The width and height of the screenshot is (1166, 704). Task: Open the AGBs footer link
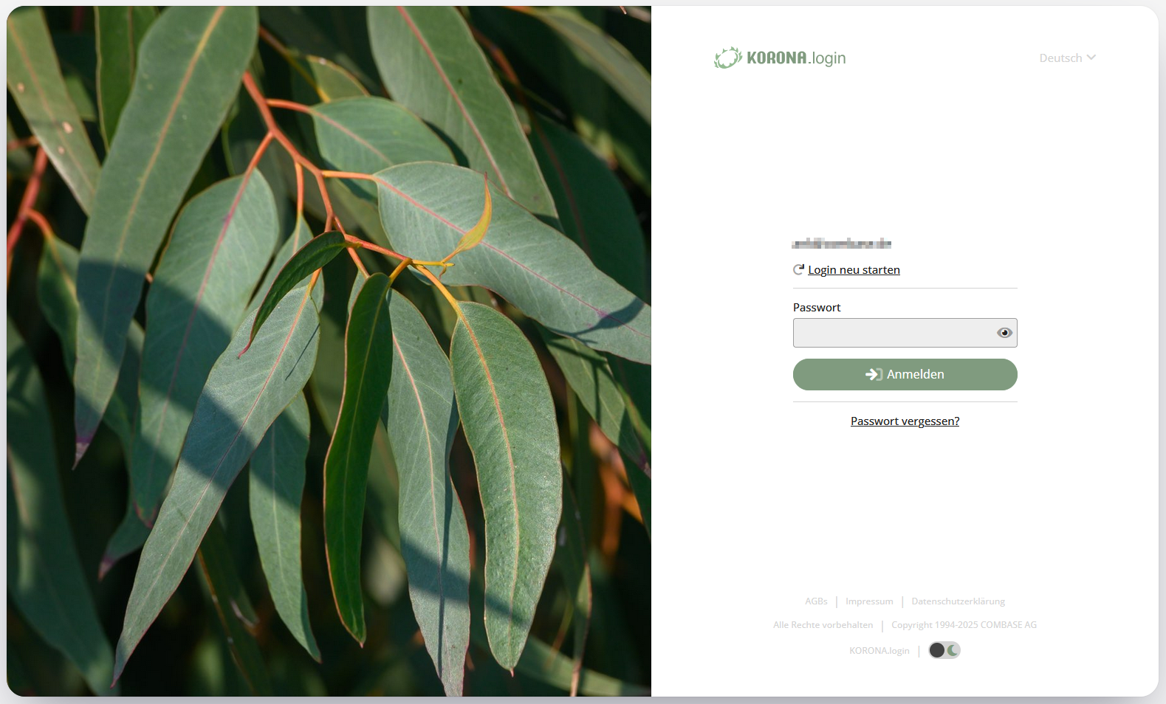(x=816, y=601)
